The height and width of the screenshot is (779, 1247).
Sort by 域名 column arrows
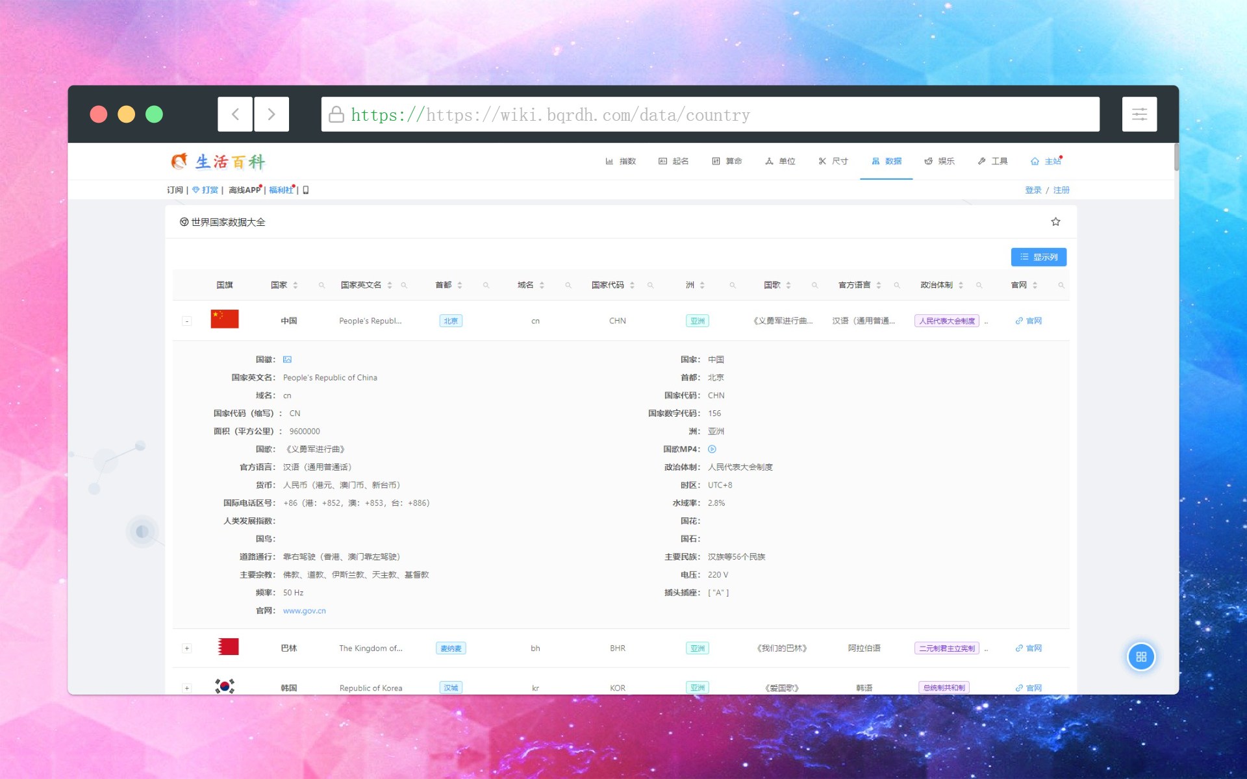pyautogui.click(x=542, y=285)
